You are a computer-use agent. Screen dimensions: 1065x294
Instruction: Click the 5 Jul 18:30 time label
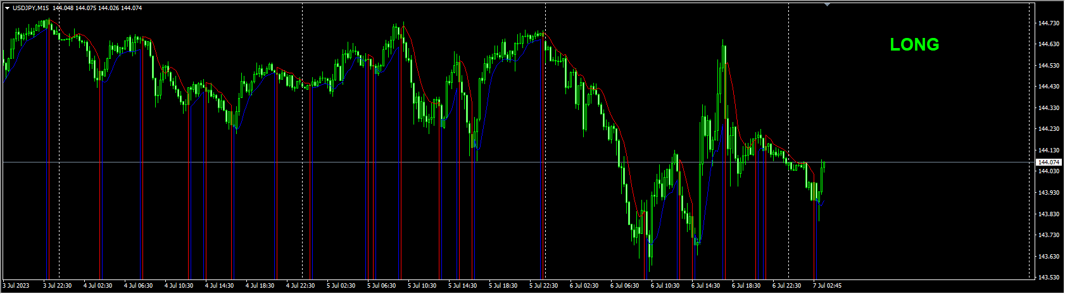tap(503, 286)
